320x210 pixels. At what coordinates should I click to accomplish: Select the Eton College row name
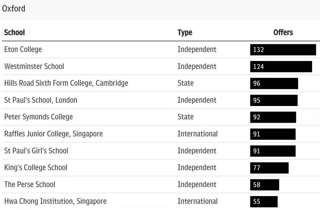point(23,49)
